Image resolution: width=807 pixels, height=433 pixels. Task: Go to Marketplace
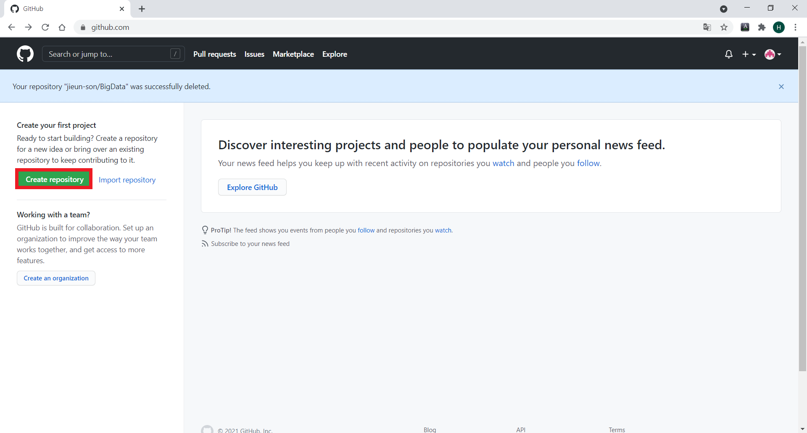tap(293, 54)
